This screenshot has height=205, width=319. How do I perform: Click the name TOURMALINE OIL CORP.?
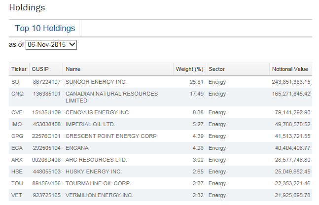tap(98, 183)
